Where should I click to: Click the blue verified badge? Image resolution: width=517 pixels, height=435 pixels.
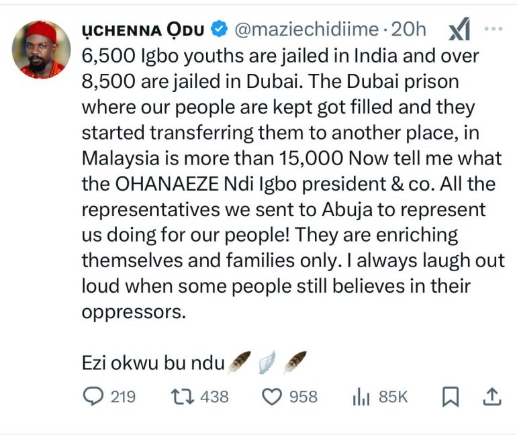click(220, 30)
